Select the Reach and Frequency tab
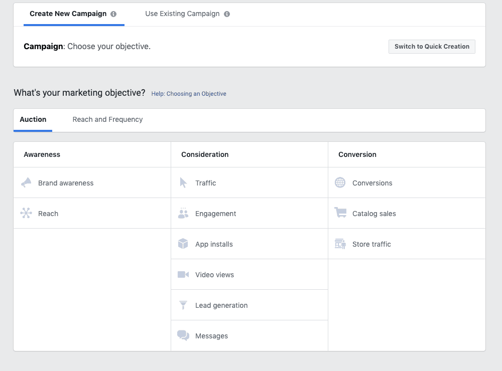The image size is (502, 371). [x=107, y=120]
